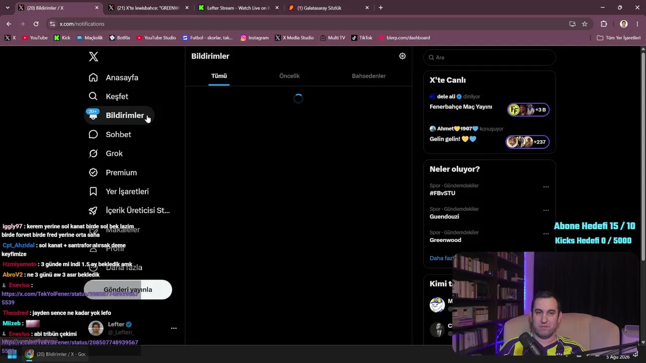
Task: Open the Instagram bookmark
Action: pos(254,38)
